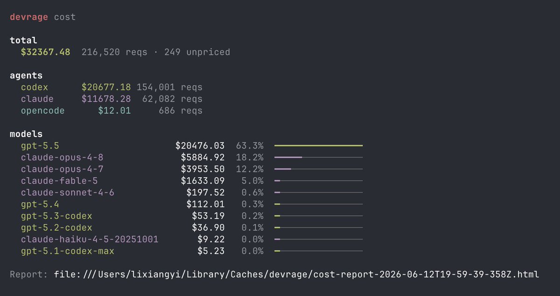Click codex cost $20677.18

(106, 87)
